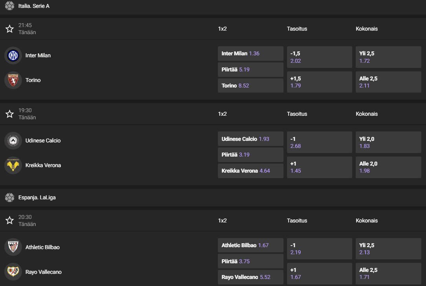Bet on Inter Milan win at 1.36
This screenshot has height=286, width=426.
(x=250, y=53)
